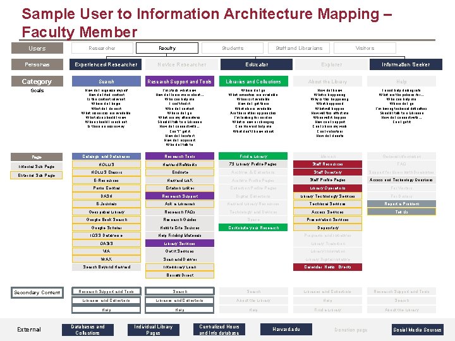Screen dimensions: 455x341
Task: Click the red Calendar News Events box
Action: pyautogui.click(x=327, y=266)
